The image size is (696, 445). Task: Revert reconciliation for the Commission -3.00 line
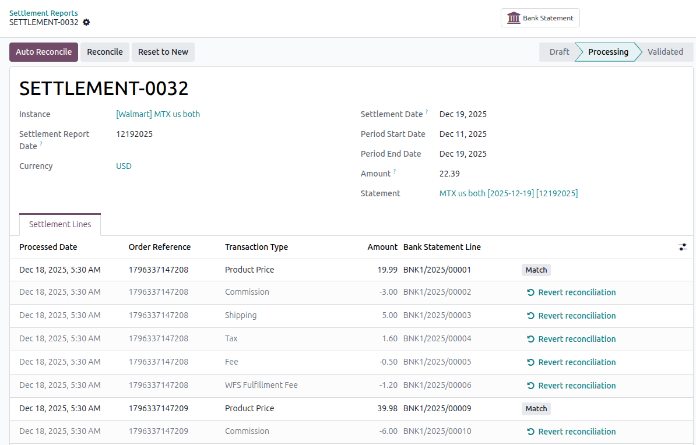click(x=571, y=292)
